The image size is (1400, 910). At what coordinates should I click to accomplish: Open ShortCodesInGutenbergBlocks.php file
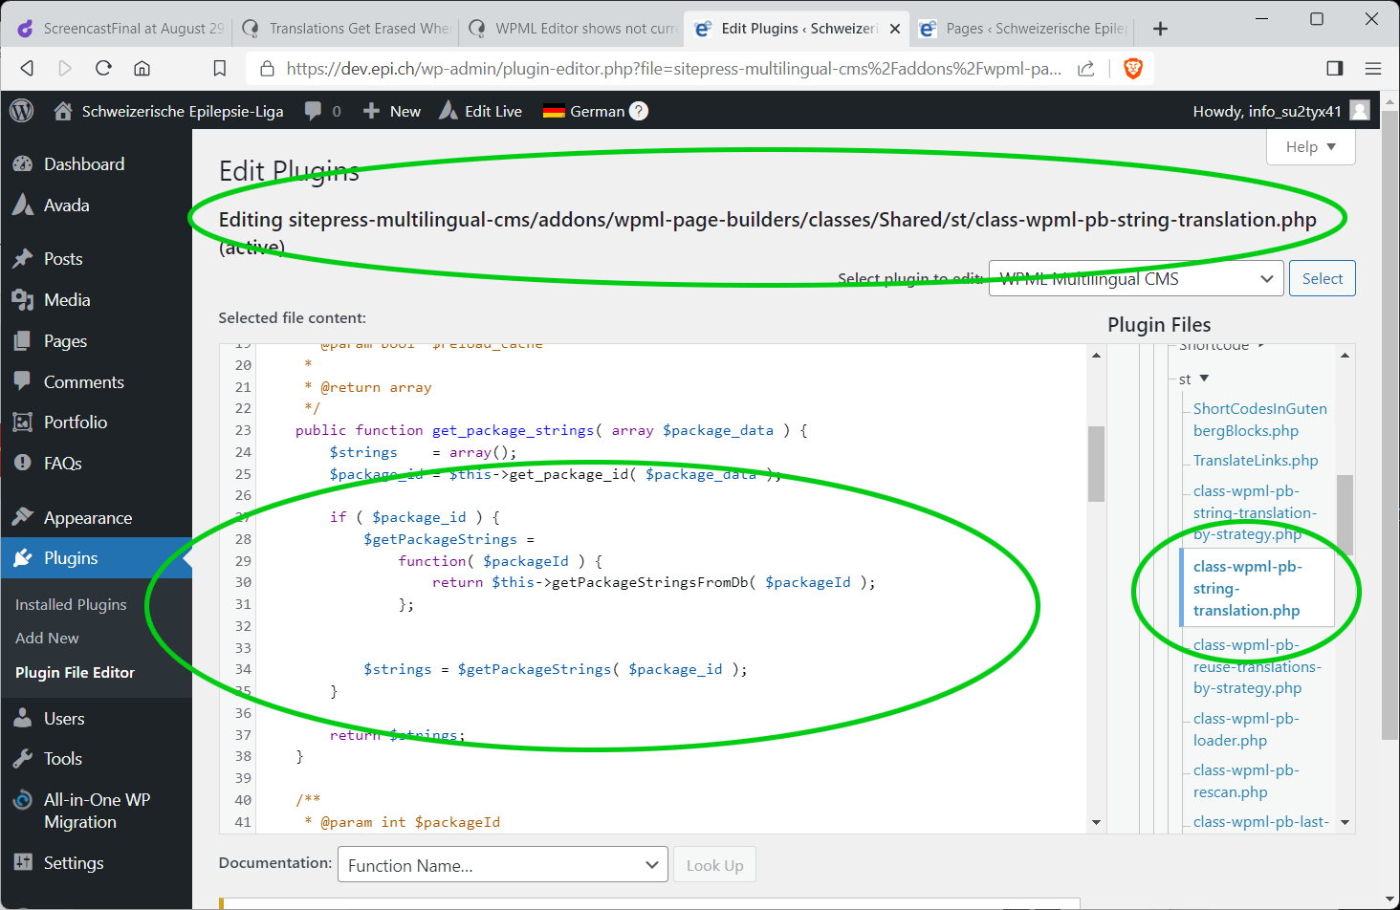click(1259, 420)
